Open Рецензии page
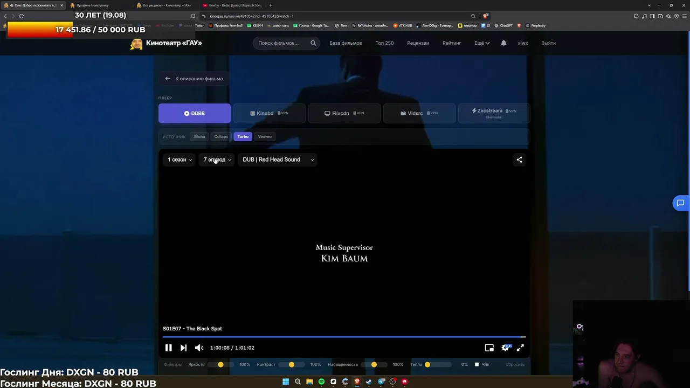 418,43
